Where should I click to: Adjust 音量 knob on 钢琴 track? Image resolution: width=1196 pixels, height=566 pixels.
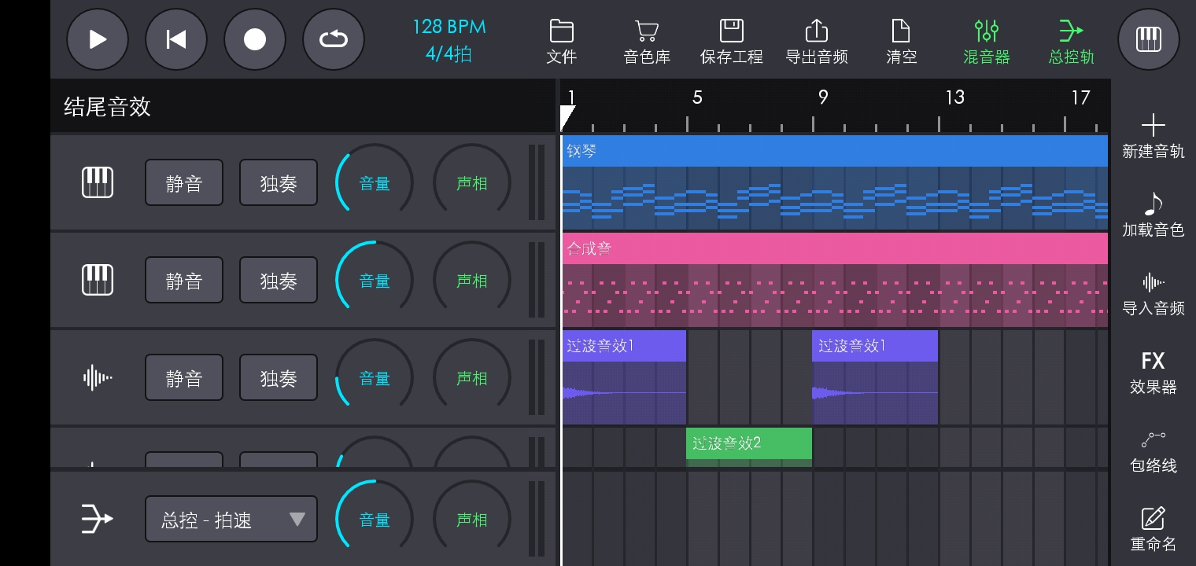(x=375, y=183)
